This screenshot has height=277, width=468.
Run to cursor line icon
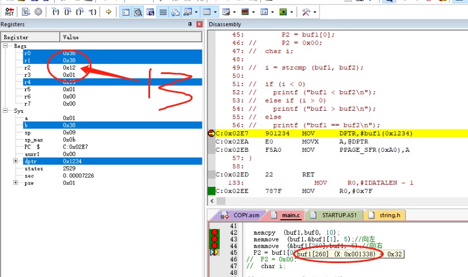pos(93,12)
